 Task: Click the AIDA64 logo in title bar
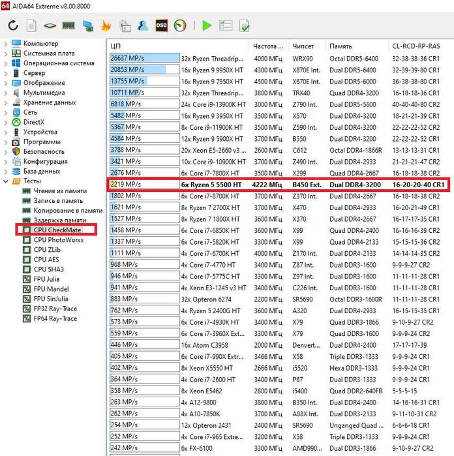pyautogui.click(x=5, y=6)
